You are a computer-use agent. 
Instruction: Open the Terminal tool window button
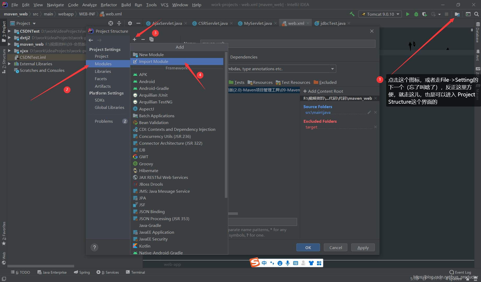[x=135, y=272]
